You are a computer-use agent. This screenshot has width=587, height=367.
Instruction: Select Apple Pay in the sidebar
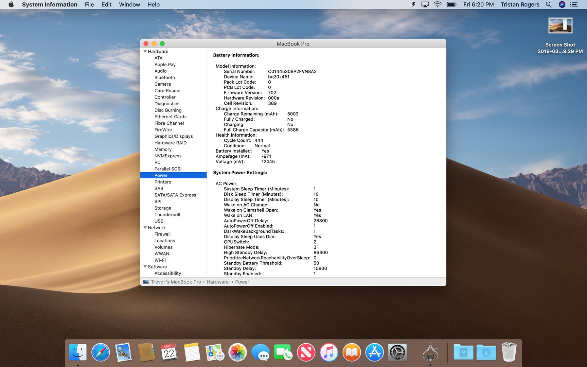[x=165, y=65]
